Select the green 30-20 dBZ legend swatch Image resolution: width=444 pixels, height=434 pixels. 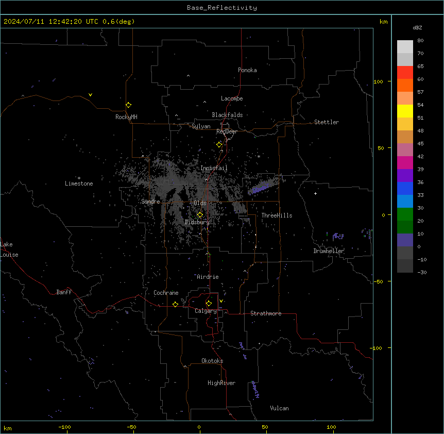point(405,214)
